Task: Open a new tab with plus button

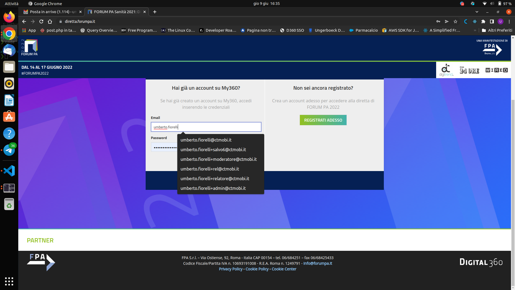Action: tap(155, 12)
